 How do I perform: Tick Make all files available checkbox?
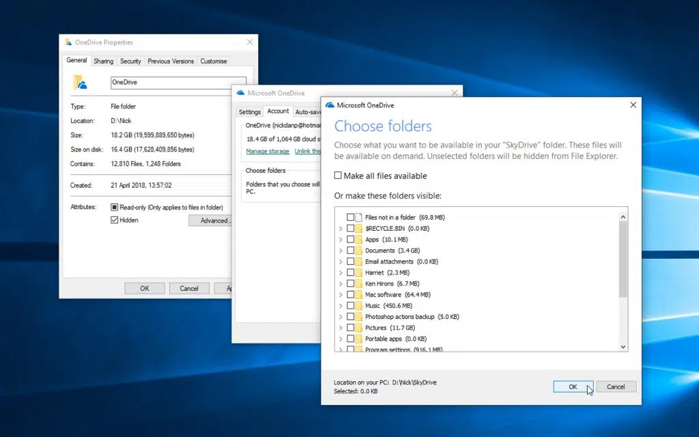point(338,175)
